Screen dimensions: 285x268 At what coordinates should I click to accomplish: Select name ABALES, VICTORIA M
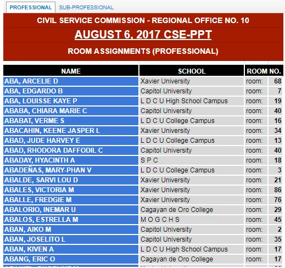pyautogui.click(x=71, y=190)
